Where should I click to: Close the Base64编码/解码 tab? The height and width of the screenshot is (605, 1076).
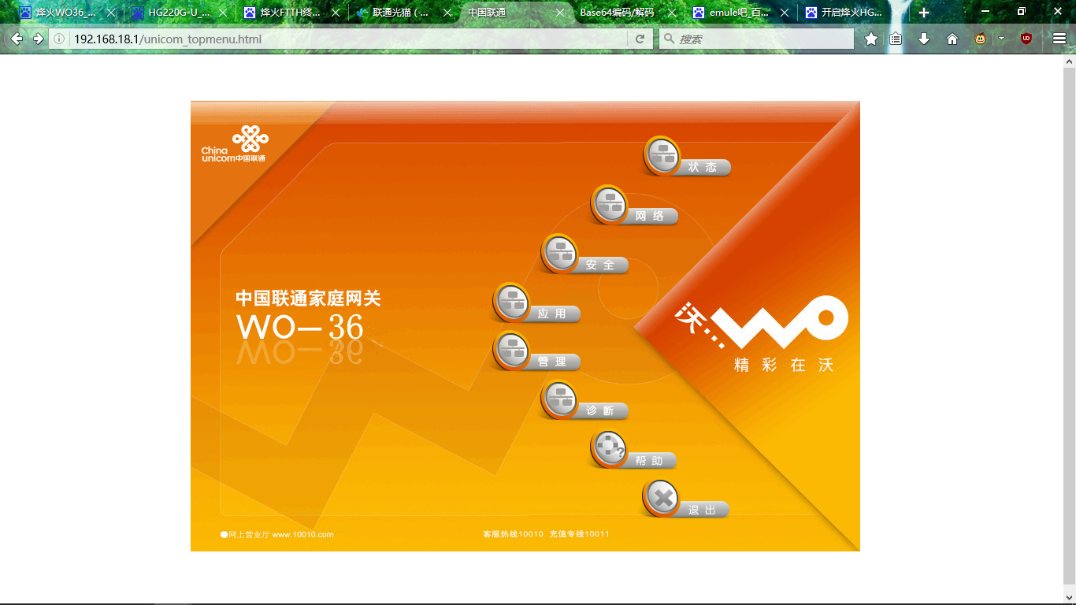coord(671,13)
